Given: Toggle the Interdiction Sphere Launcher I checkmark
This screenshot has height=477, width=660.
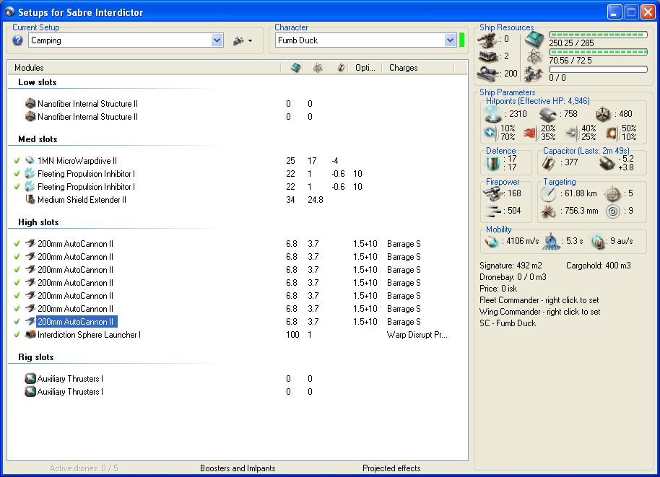Looking at the screenshot, I should [x=17, y=334].
